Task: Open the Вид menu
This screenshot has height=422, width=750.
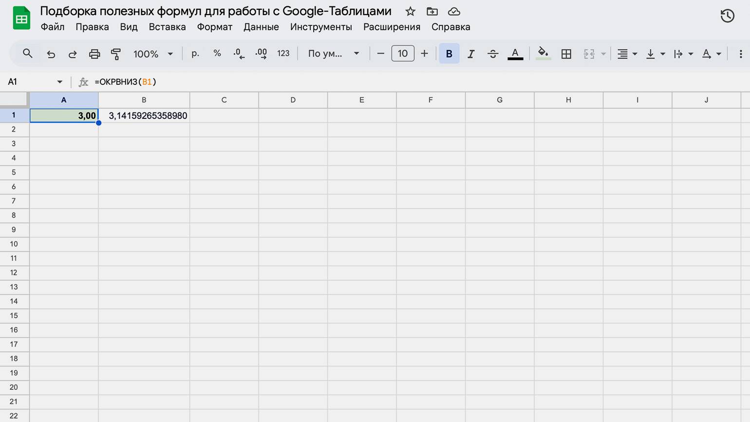Action: point(129,27)
